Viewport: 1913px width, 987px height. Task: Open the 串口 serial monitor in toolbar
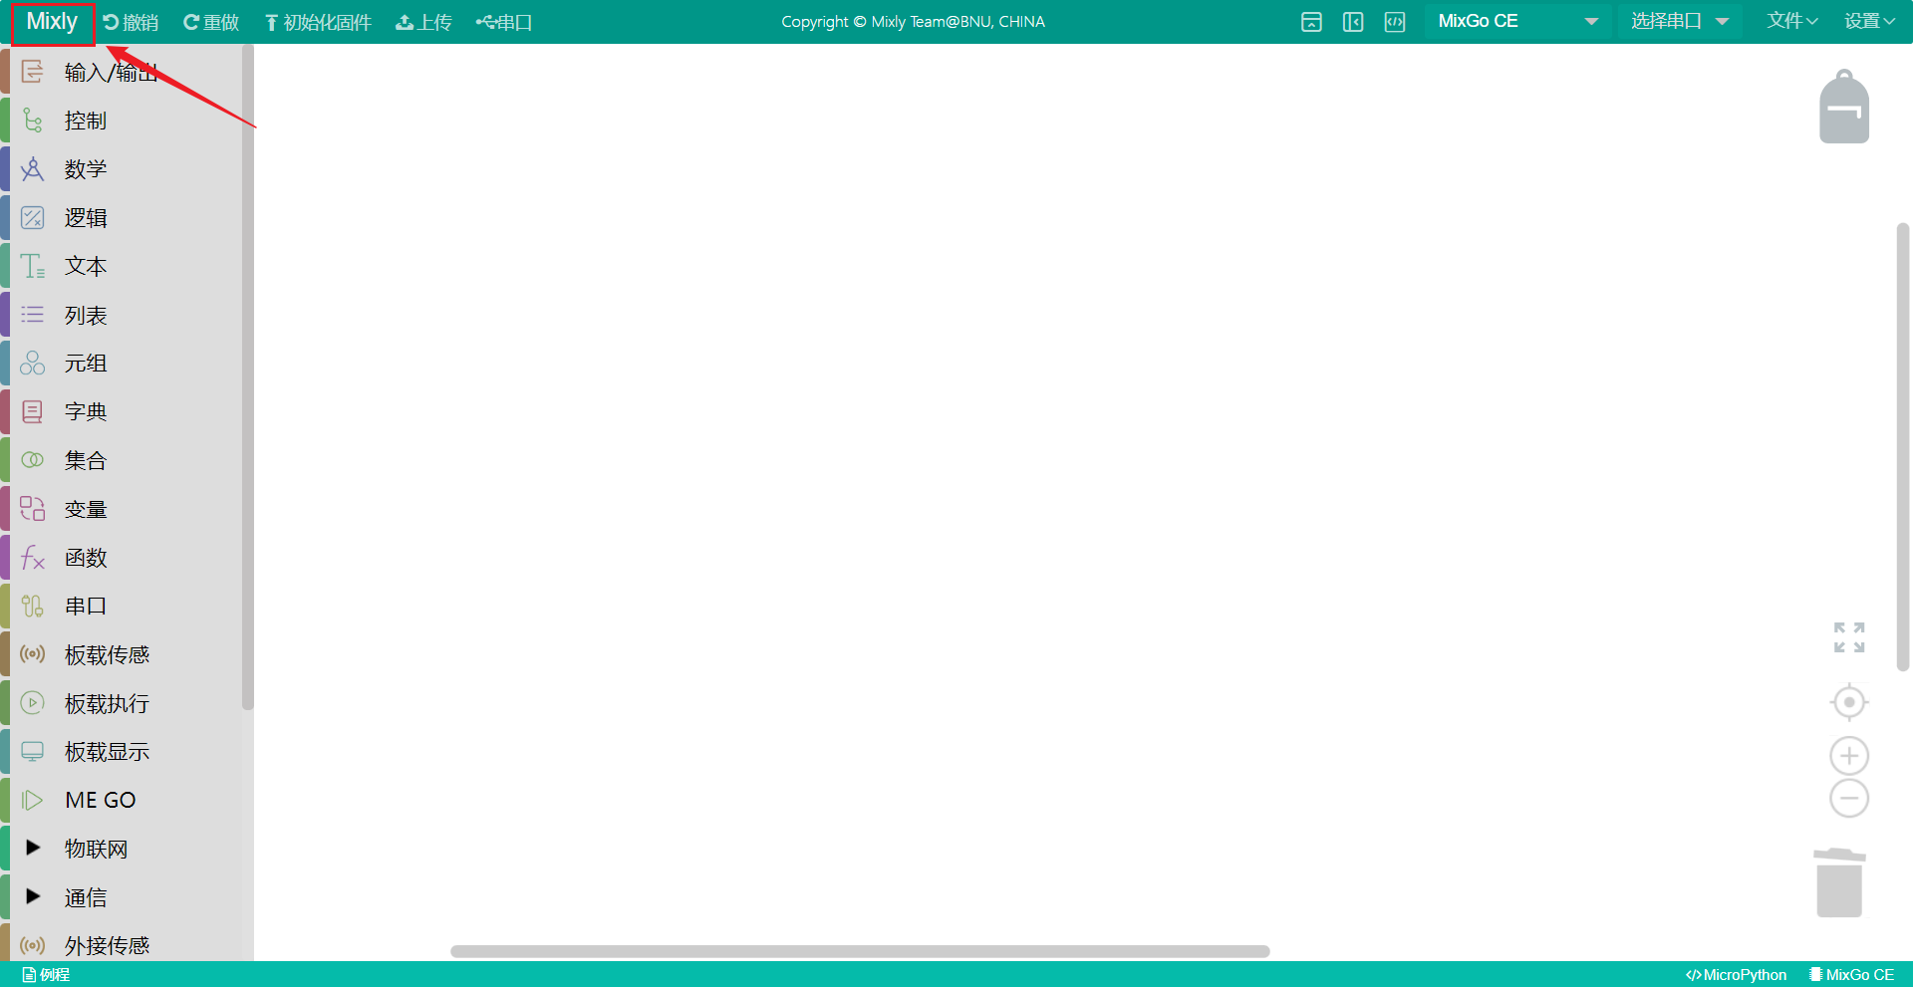pyautogui.click(x=504, y=22)
